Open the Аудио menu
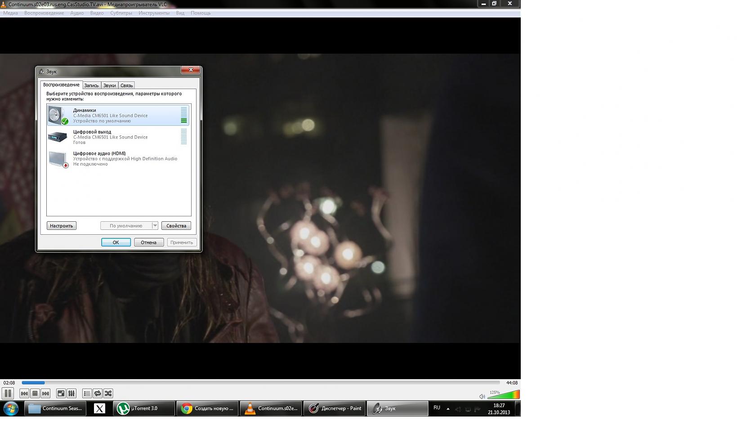Image resolution: width=742 pixels, height=421 pixels. click(x=77, y=13)
